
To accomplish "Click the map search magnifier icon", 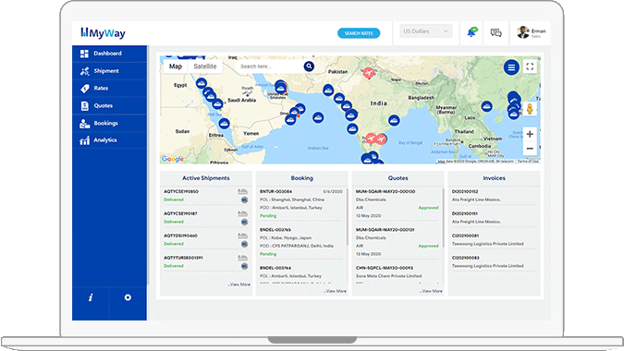I will tap(309, 67).
